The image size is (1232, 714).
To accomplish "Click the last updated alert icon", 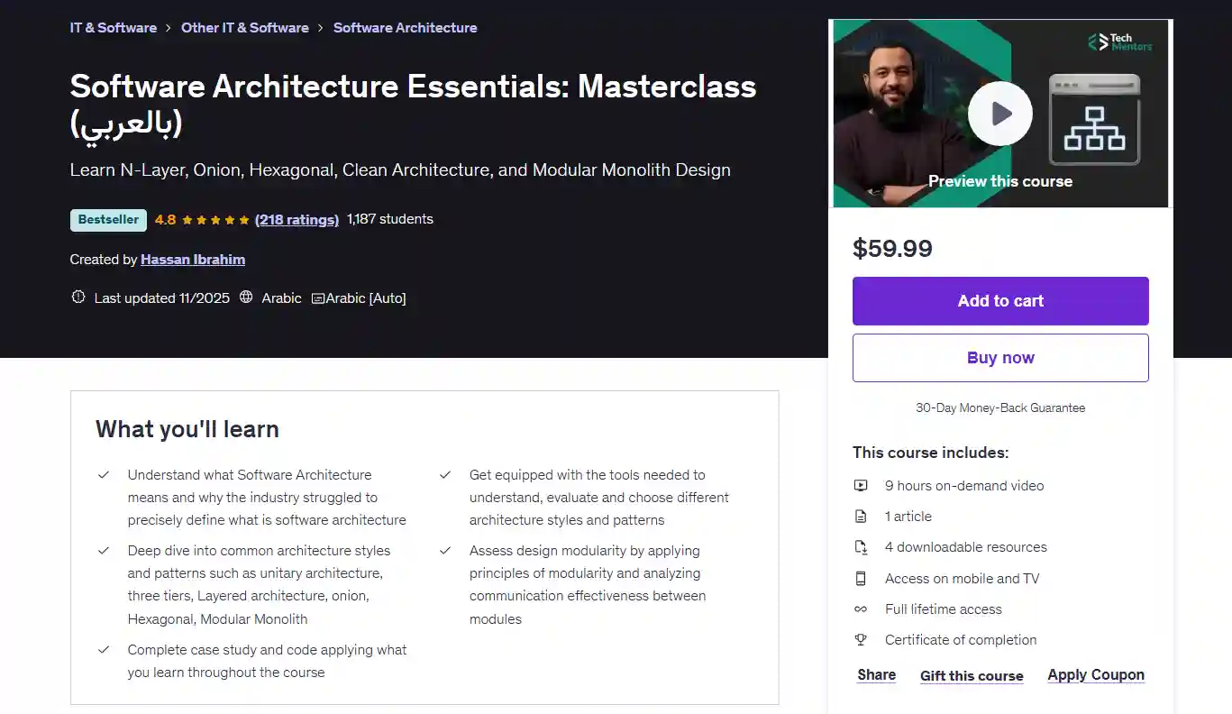I will [78, 297].
